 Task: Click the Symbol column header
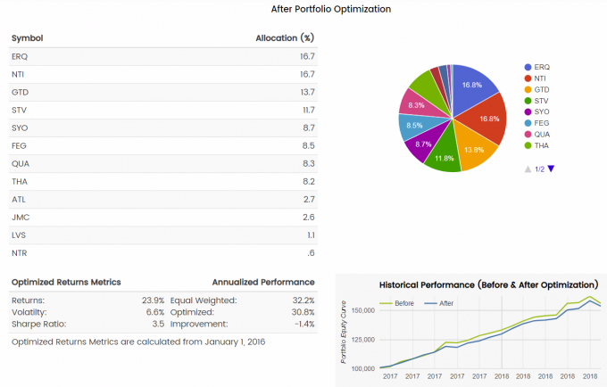(27, 38)
